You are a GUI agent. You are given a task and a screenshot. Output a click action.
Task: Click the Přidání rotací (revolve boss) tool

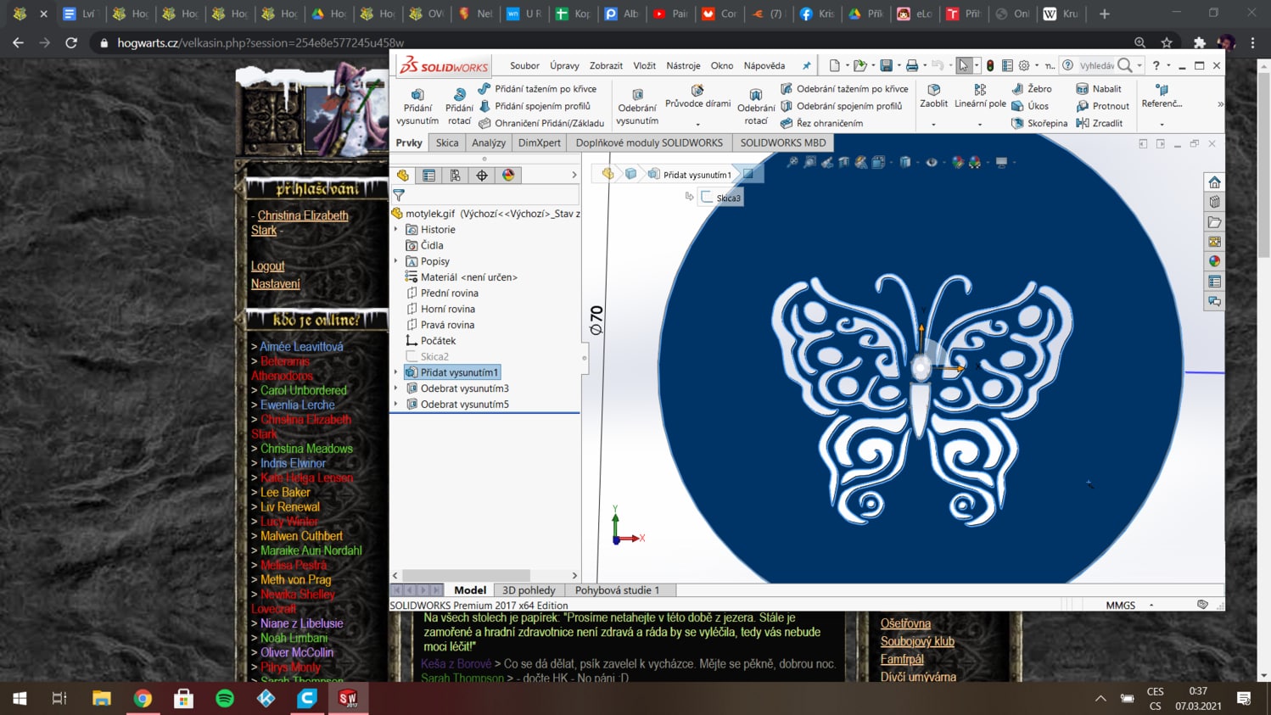[459, 107]
